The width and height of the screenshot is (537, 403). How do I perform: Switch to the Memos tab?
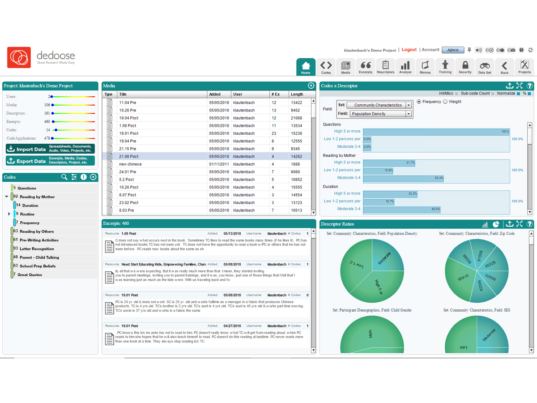click(425, 67)
